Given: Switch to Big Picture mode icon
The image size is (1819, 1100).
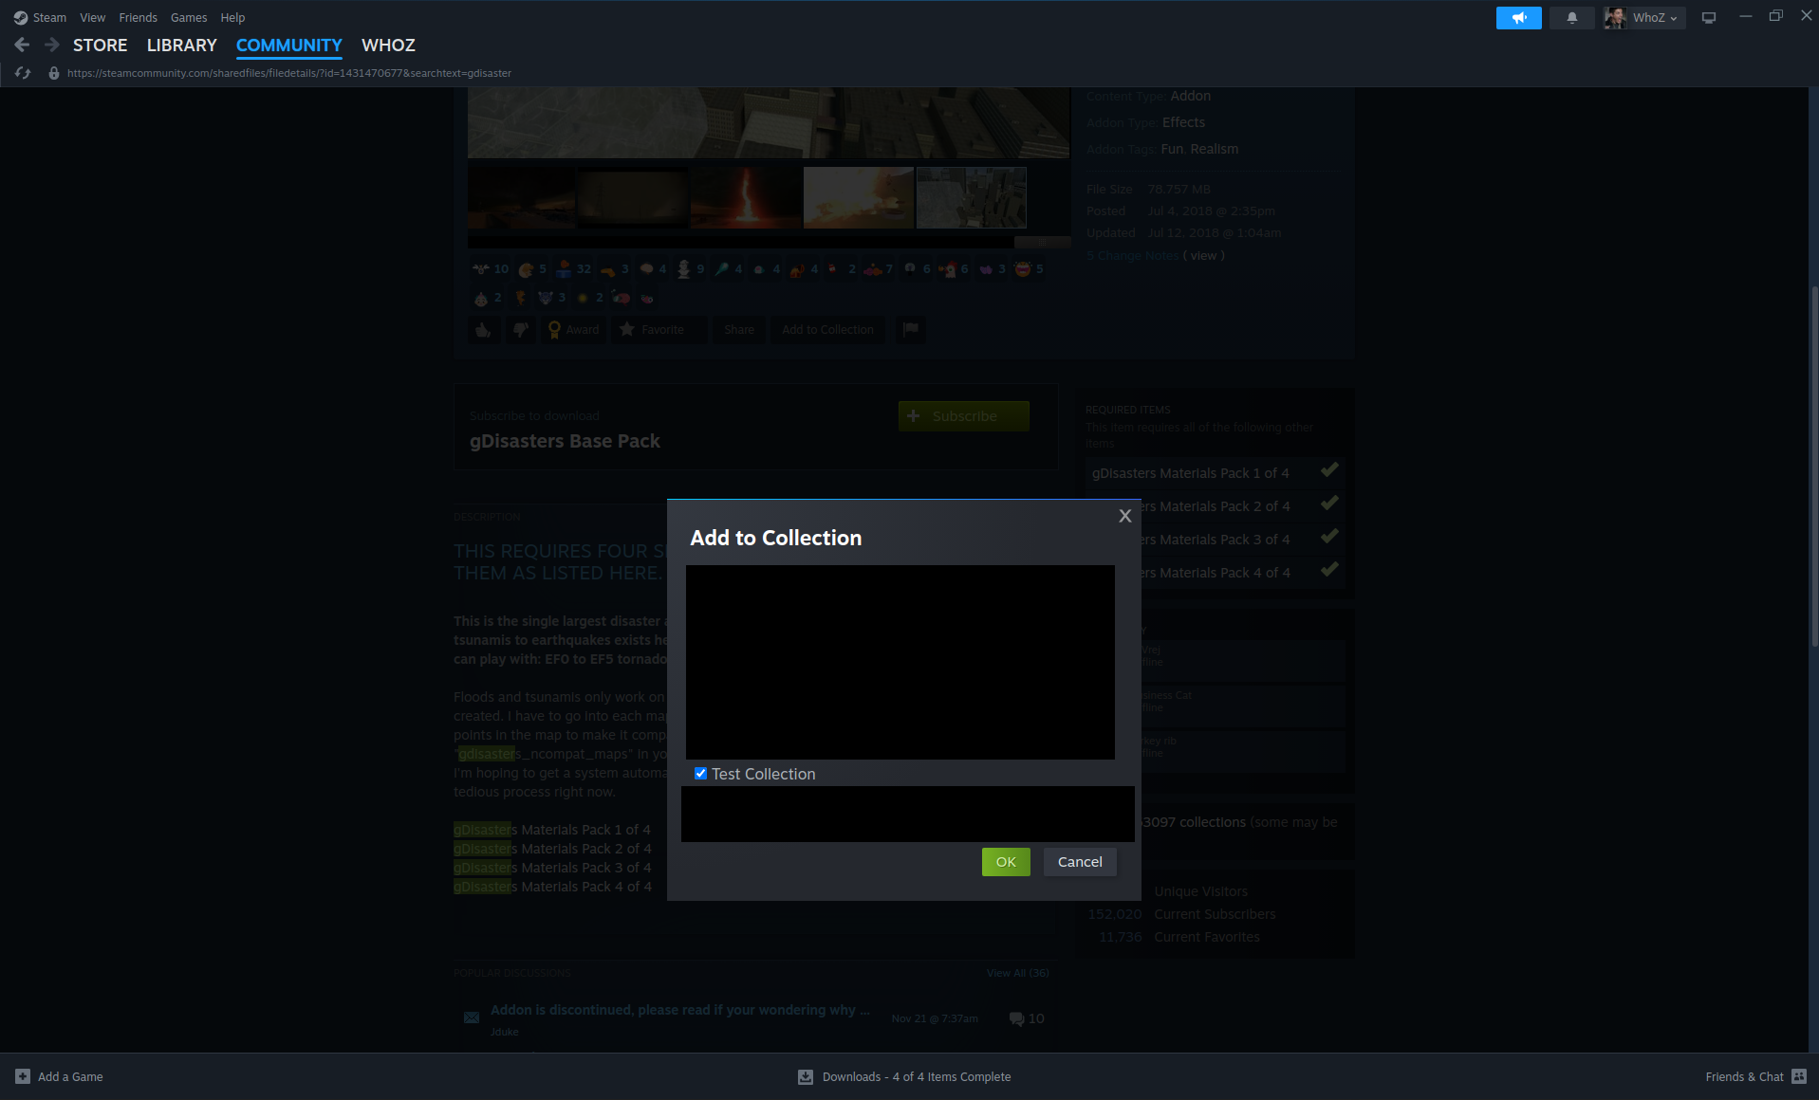Looking at the screenshot, I should (x=1709, y=17).
